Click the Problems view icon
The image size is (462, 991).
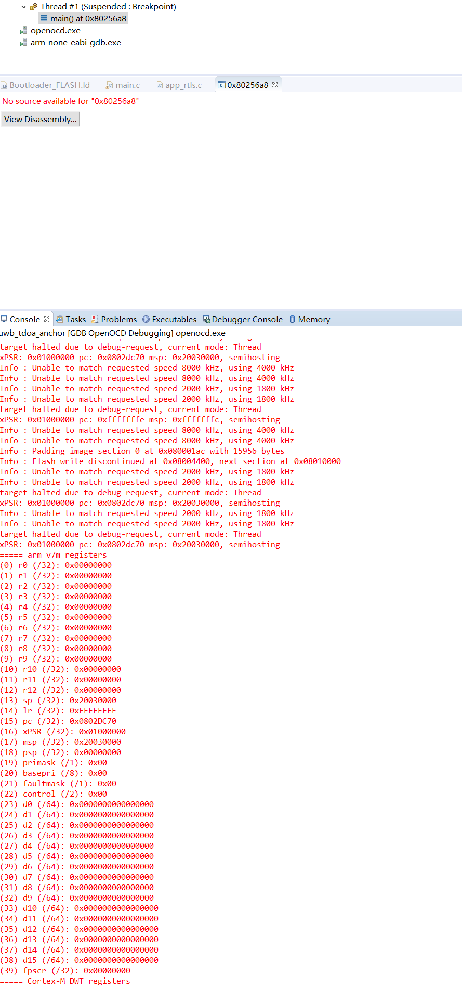(95, 320)
